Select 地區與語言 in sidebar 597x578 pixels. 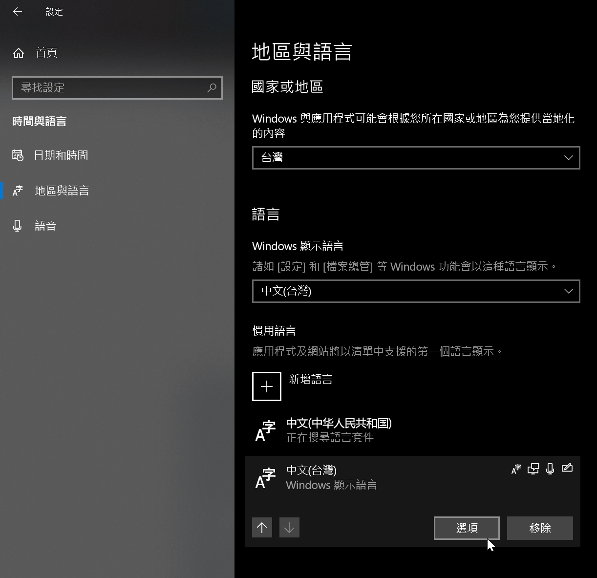click(117, 191)
